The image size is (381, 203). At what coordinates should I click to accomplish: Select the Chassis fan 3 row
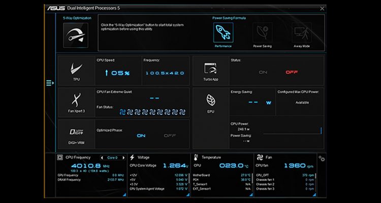(x=285, y=189)
